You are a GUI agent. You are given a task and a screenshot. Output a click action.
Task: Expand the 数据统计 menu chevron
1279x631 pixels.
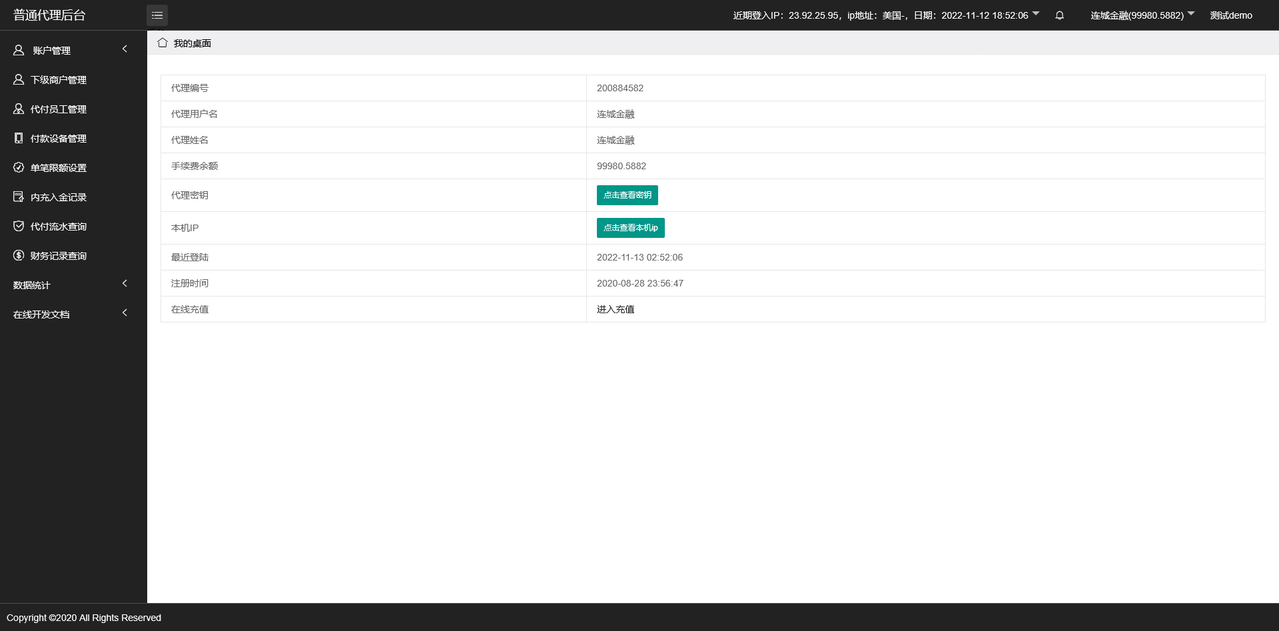pos(125,284)
